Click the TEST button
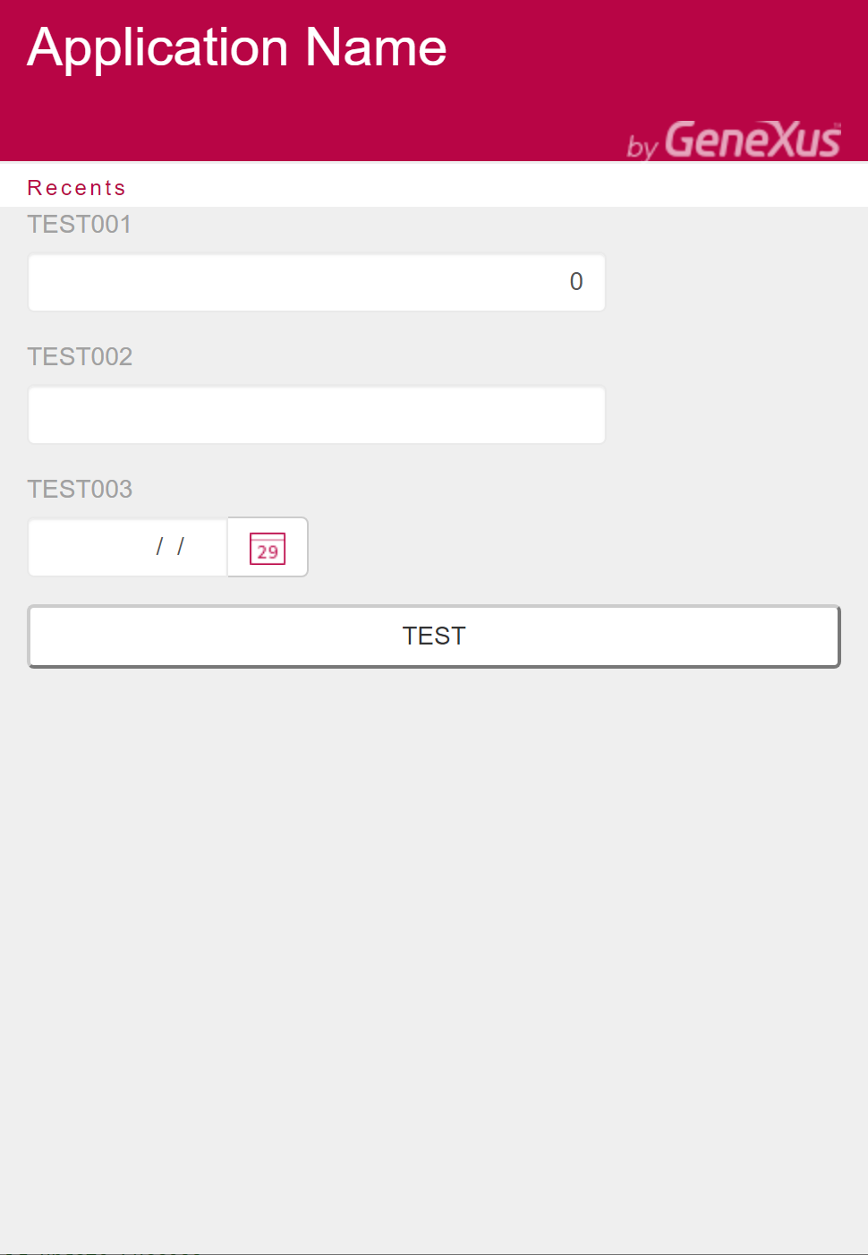Image resolution: width=868 pixels, height=1255 pixels. point(434,636)
